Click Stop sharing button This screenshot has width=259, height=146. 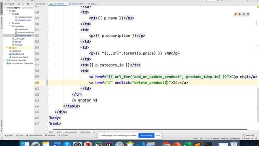click(146, 135)
